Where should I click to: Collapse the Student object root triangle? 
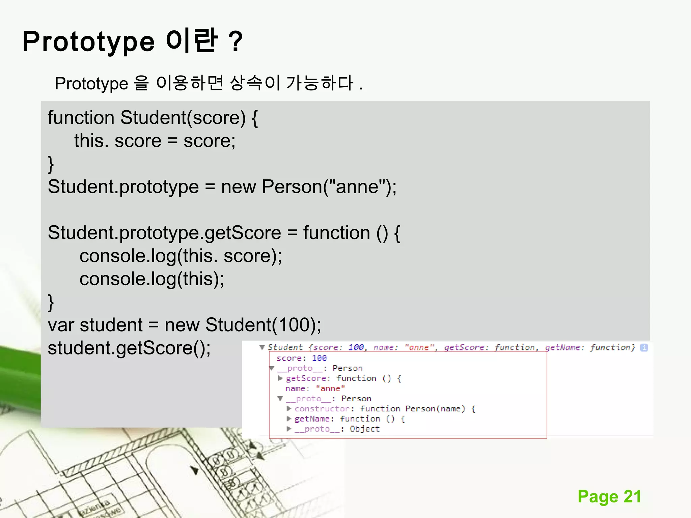coord(262,347)
